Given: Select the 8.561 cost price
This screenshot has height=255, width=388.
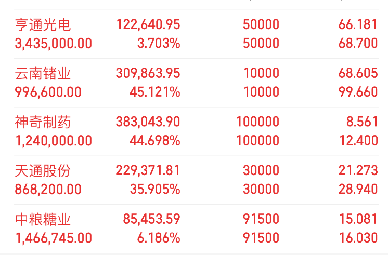Looking at the screenshot, I should pyautogui.click(x=362, y=122).
